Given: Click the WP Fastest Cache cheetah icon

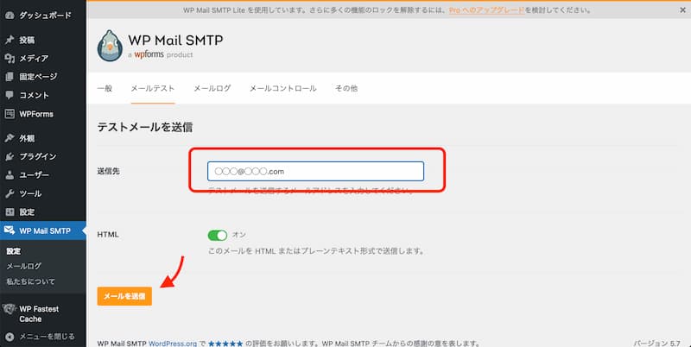Looking at the screenshot, I should [x=9, y=309].
